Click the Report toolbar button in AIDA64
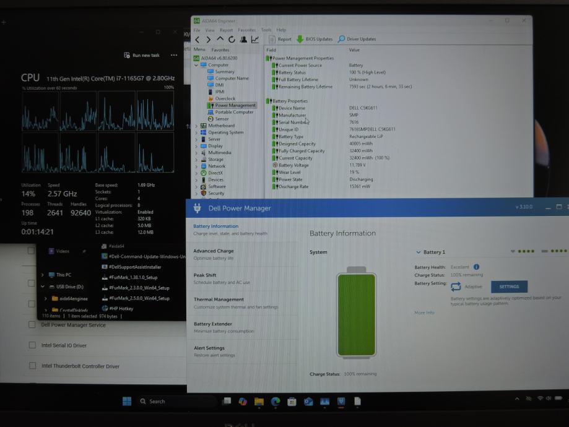 coord(280,39)
